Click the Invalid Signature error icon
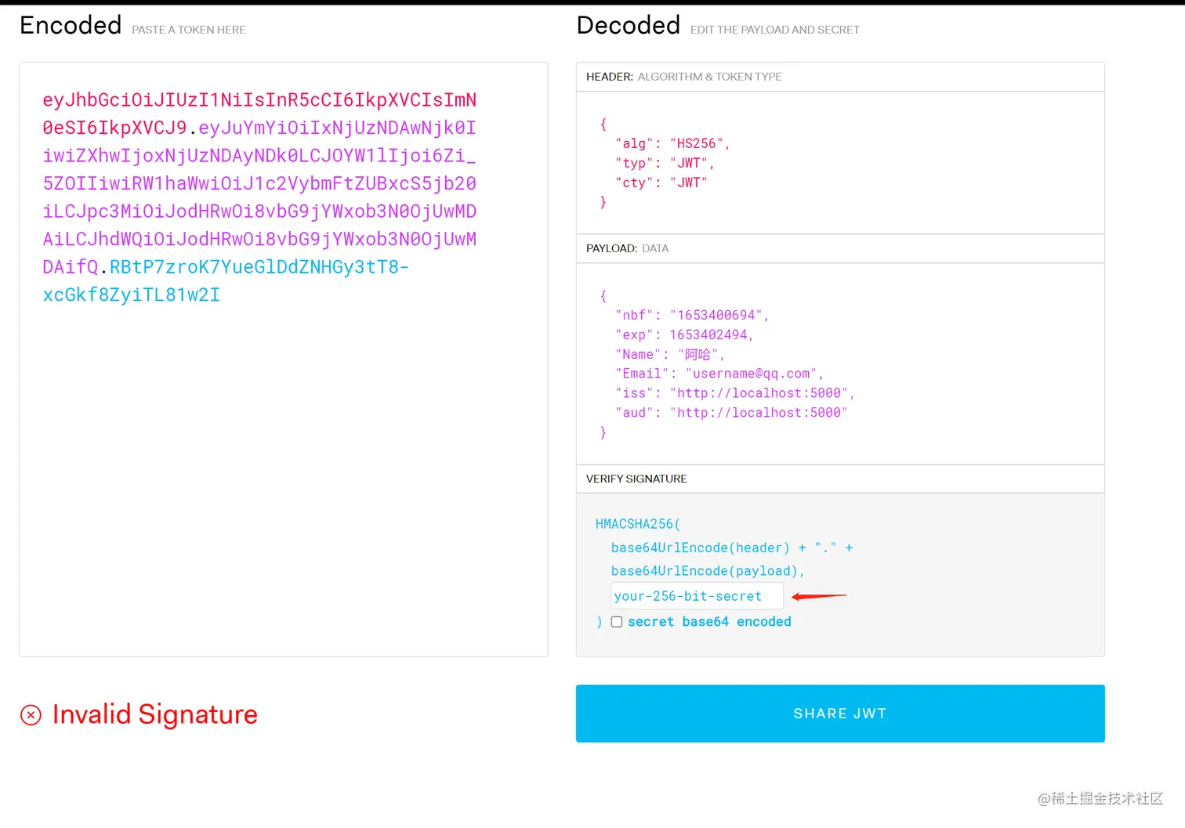This screenshot has width=1185, height=828. point(31,714)
